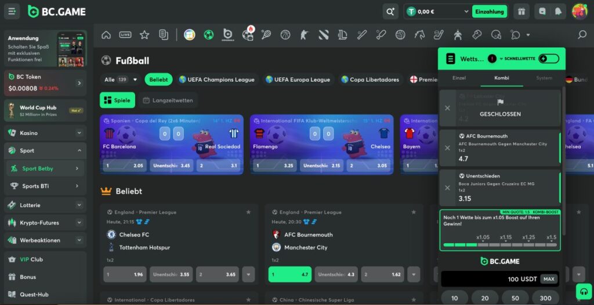This screenshot has width=594, height=305.
Task: Set quick stake to 300
Action: click(545, 298)
